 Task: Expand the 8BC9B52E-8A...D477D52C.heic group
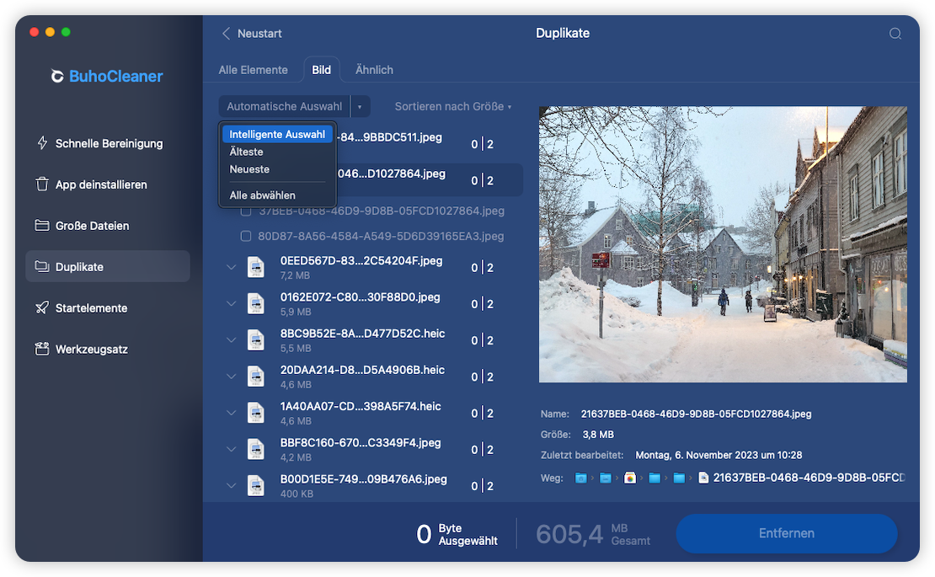click(x=232, y=339)
